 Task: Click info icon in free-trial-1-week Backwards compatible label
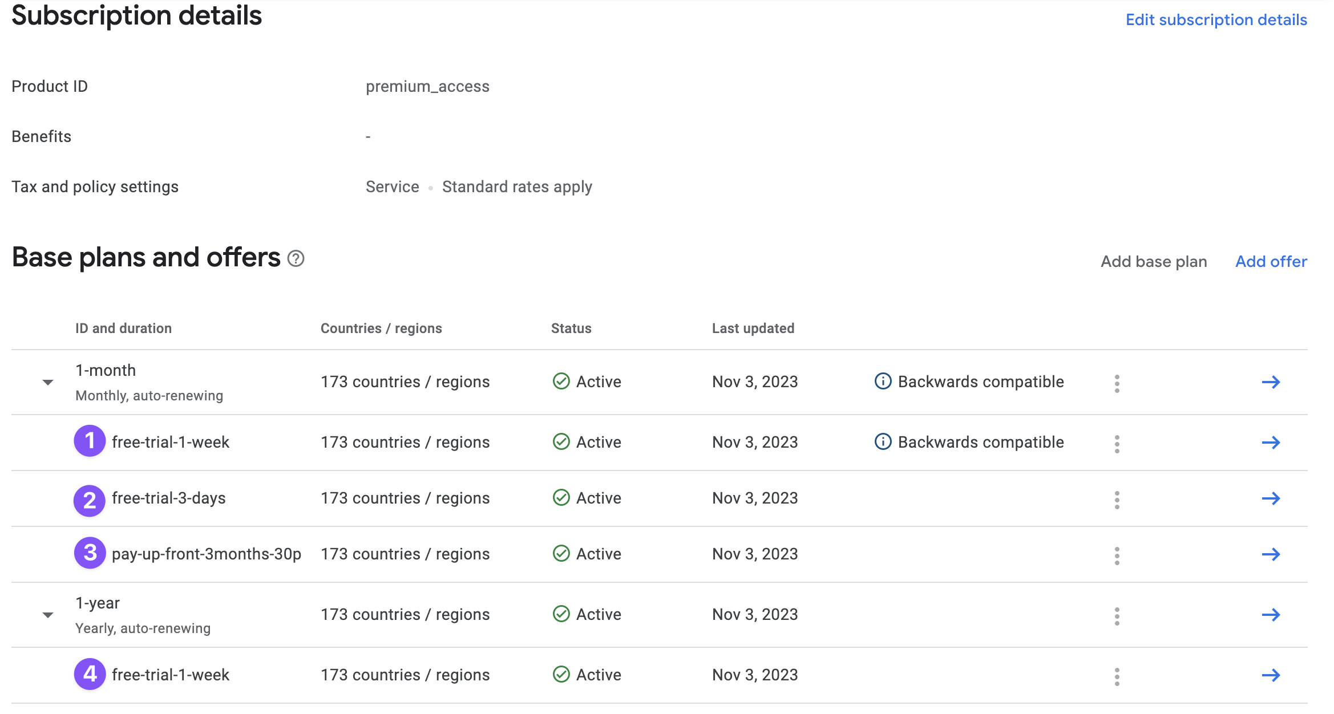(883, 442)
